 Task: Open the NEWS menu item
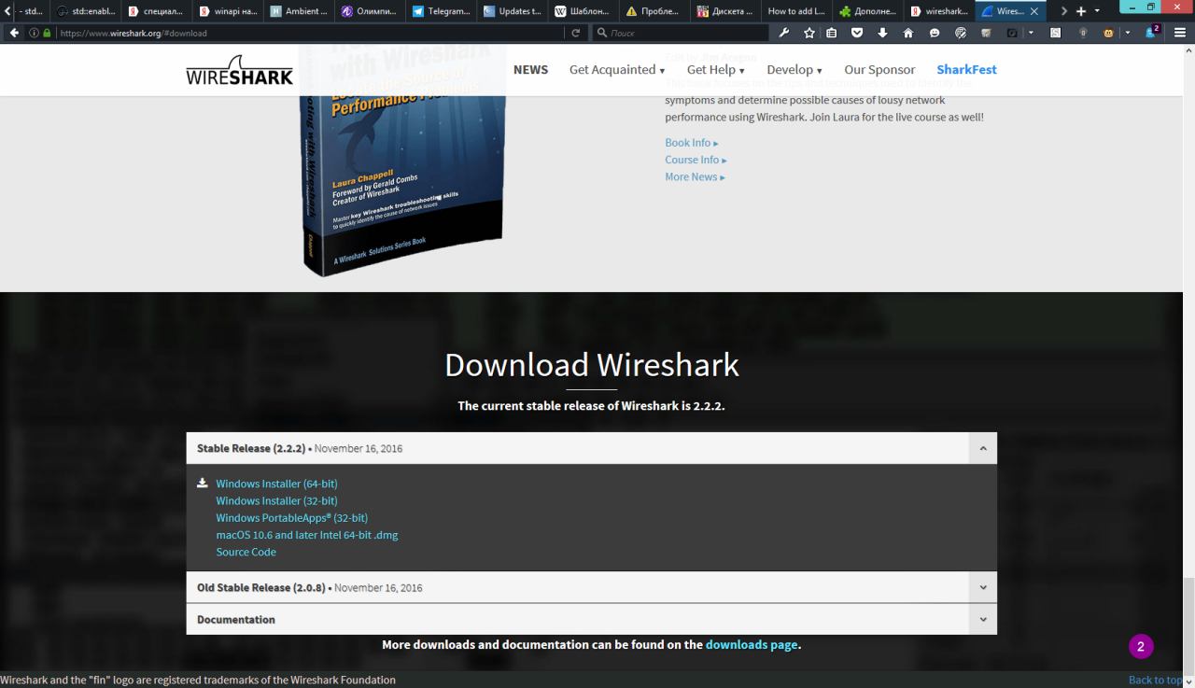(530, 70)
